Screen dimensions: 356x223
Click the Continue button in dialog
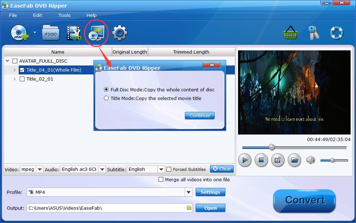click(x=200, y=115)
